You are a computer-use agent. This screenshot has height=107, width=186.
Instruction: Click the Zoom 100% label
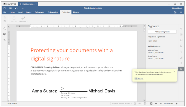click(169, 103)
